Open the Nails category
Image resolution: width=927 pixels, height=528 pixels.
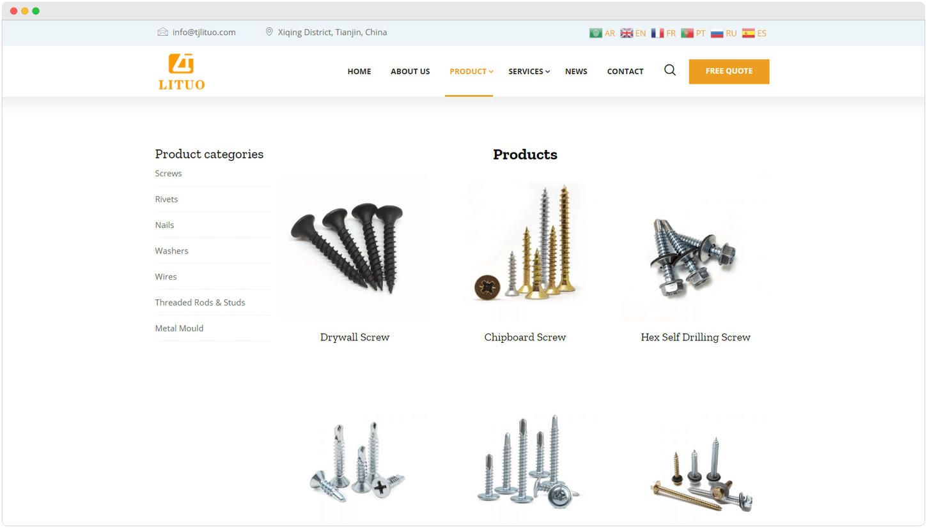click(x=164, y=225)
